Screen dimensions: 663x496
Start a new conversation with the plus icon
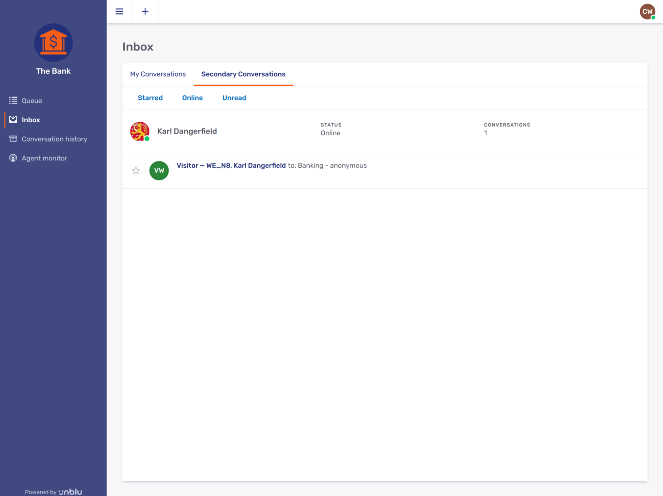tap(145, 11)
